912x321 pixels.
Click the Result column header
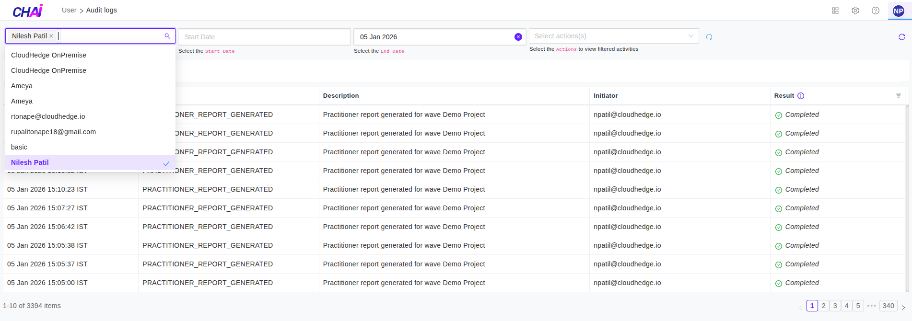click(x=784, y=96)
